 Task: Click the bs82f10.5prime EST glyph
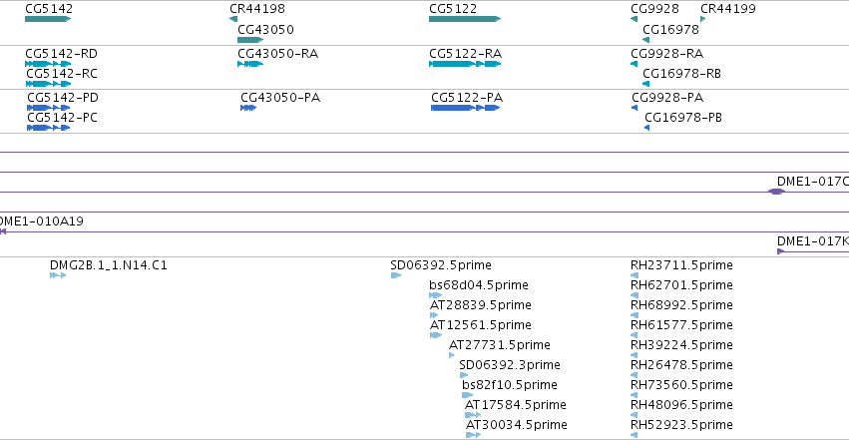467,395
